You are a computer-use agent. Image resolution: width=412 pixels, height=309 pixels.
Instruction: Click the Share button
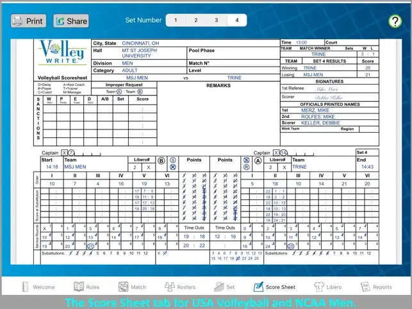tap(71, 21)
